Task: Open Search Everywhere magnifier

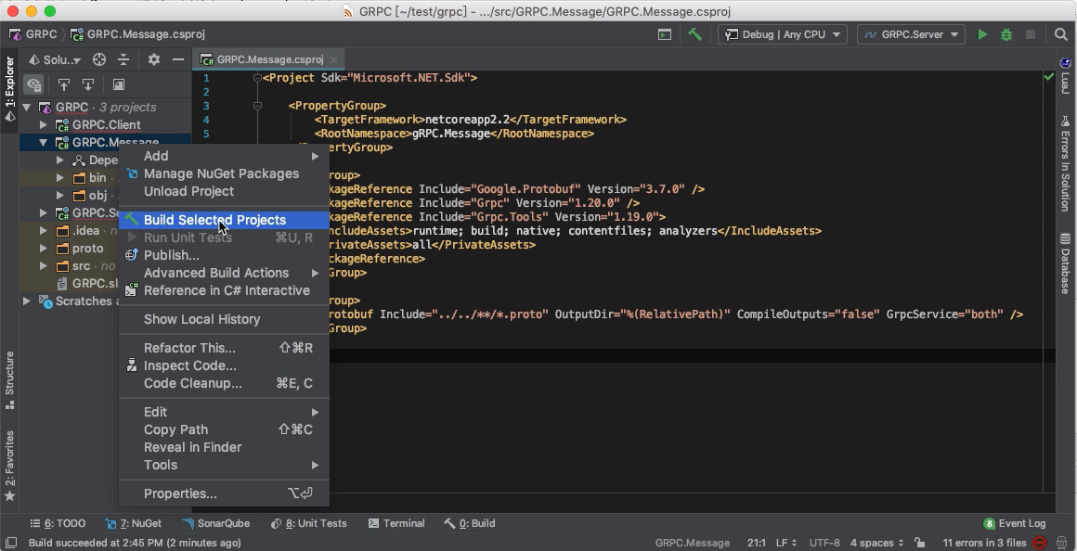Action: pyautogui.click(x=1060, y=34)
